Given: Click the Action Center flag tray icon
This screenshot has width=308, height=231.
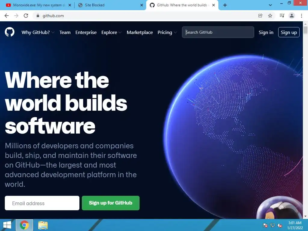Looking at the screenshot, I should click(265, 225).
